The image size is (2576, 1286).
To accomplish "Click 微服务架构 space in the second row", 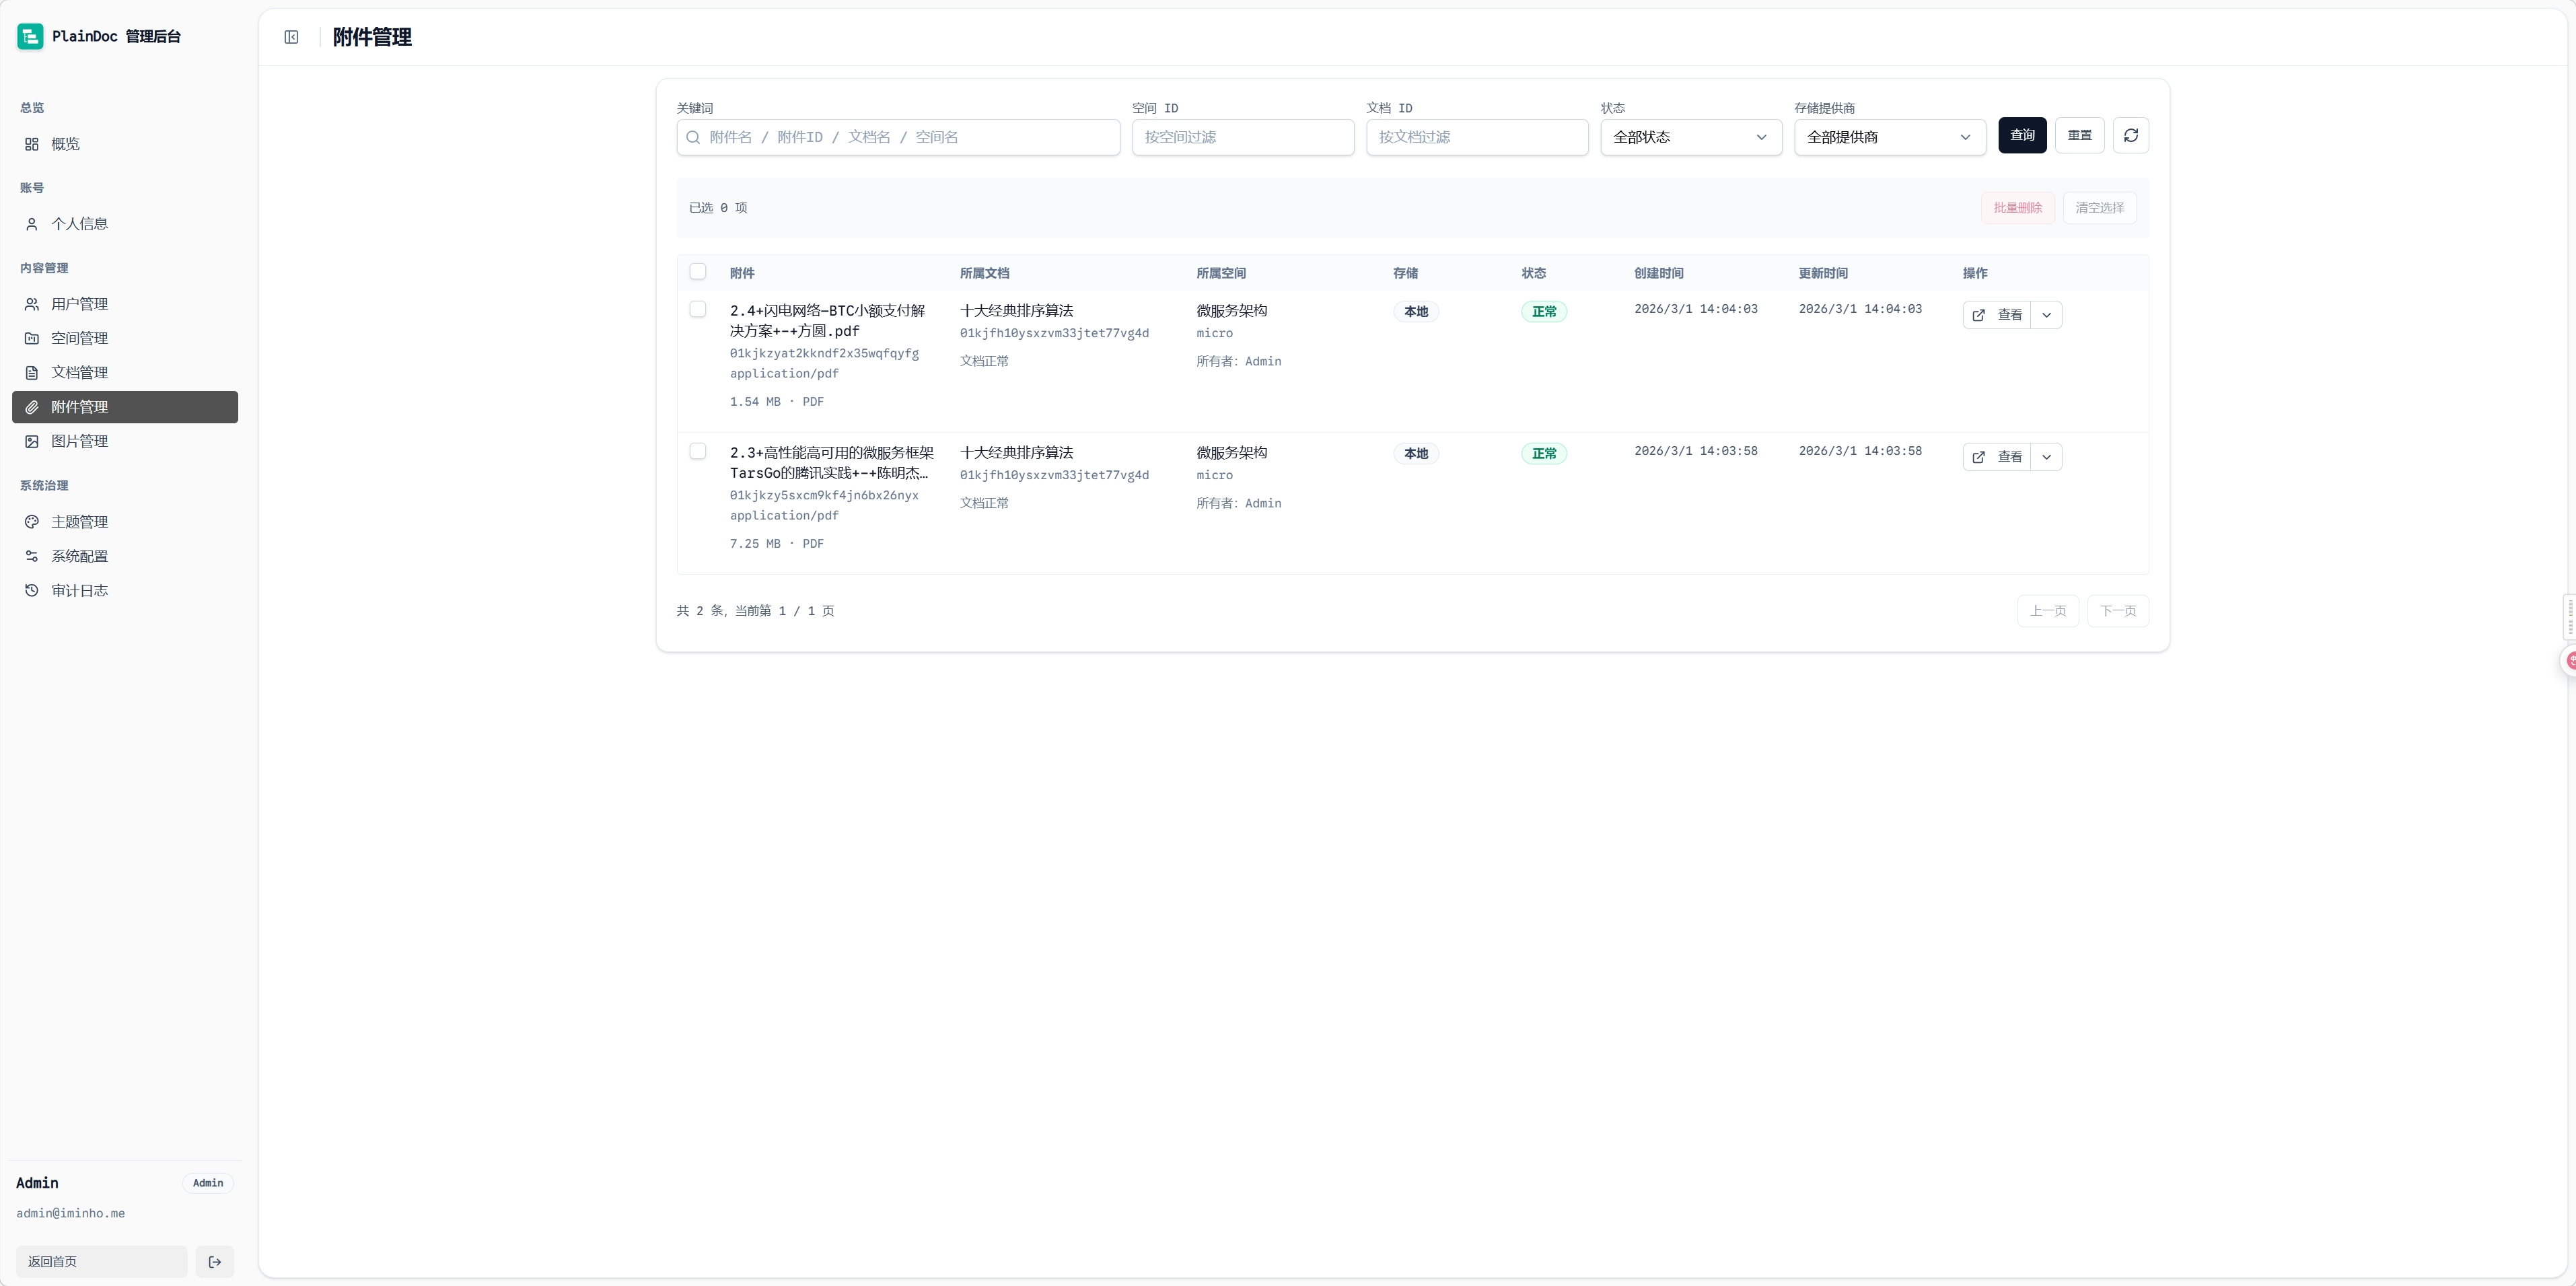I will click(1231, 453).
